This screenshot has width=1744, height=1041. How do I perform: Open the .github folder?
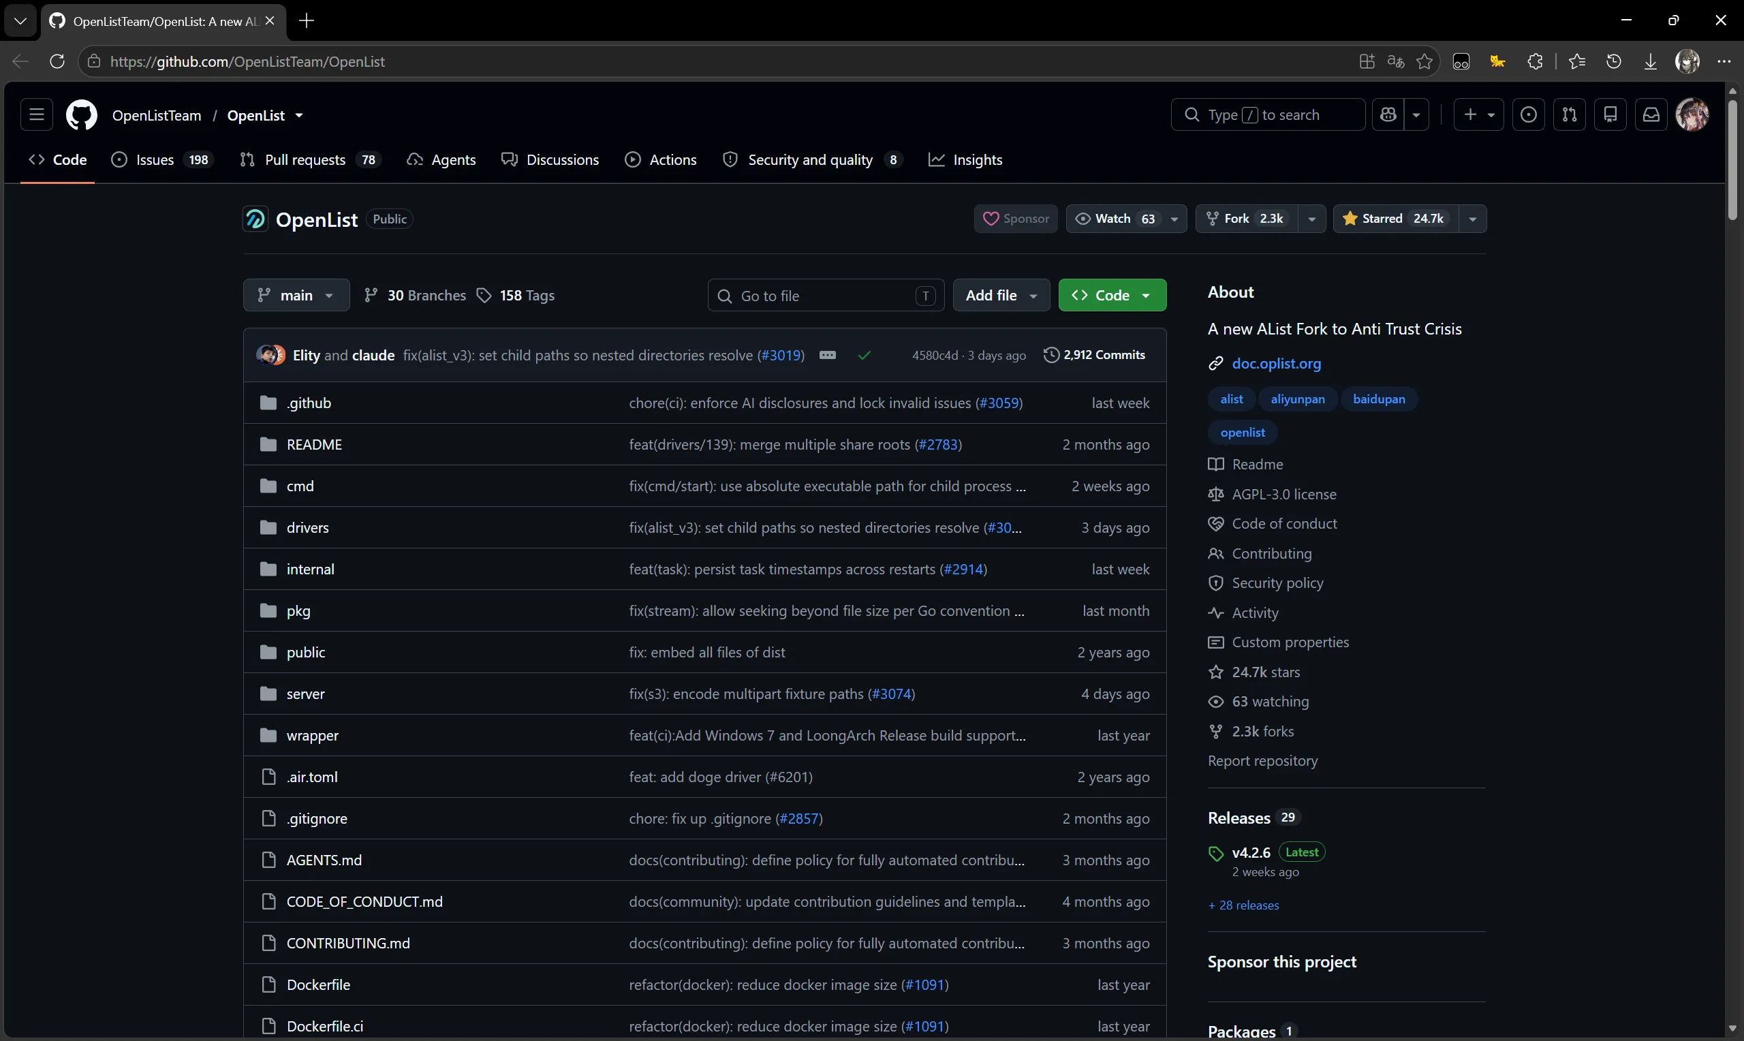[x=309, y=403]
